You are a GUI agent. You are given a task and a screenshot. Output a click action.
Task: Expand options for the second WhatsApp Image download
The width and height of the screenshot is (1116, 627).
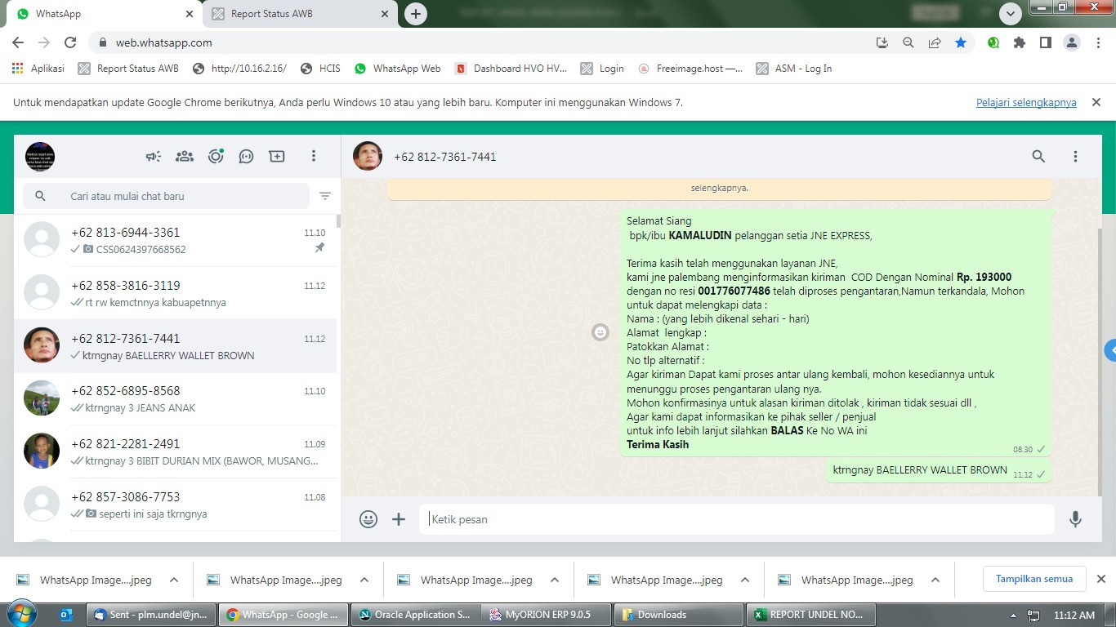tap(364, 580)
